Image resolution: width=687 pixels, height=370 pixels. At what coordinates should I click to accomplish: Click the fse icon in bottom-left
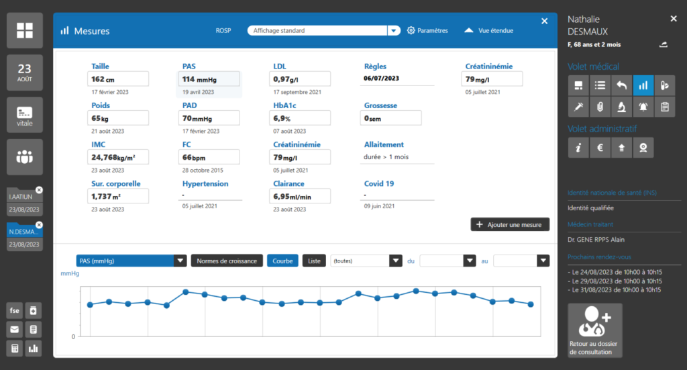[x=14, y=310]
